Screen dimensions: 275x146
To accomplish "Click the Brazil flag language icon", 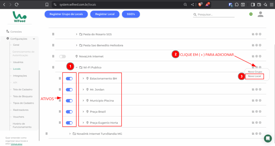I will coord(251,14).
